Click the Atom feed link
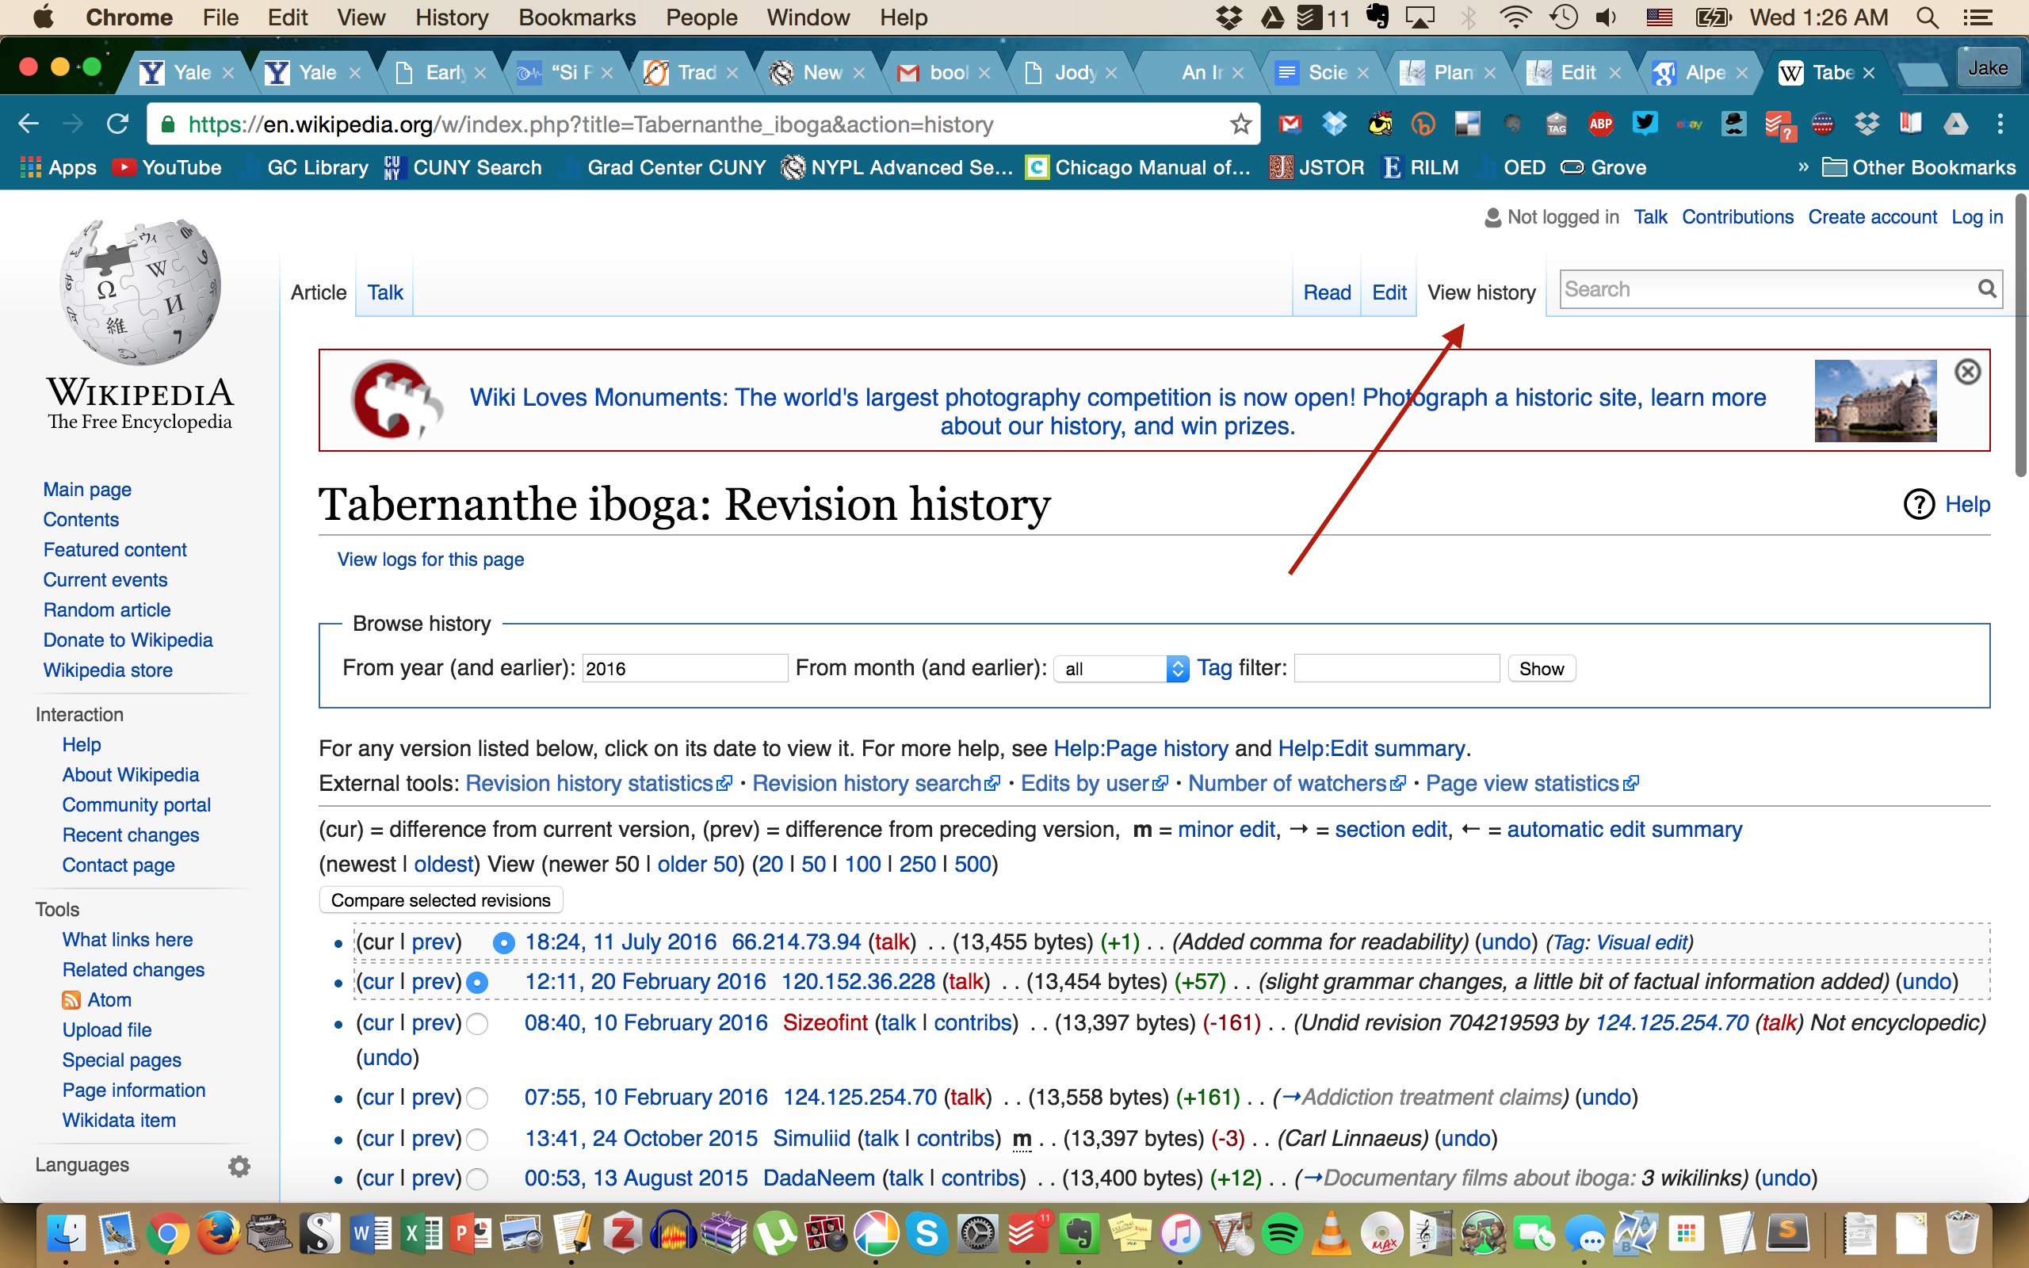2029x1268 pixels. pyautogui.click(x=109, y=999)
